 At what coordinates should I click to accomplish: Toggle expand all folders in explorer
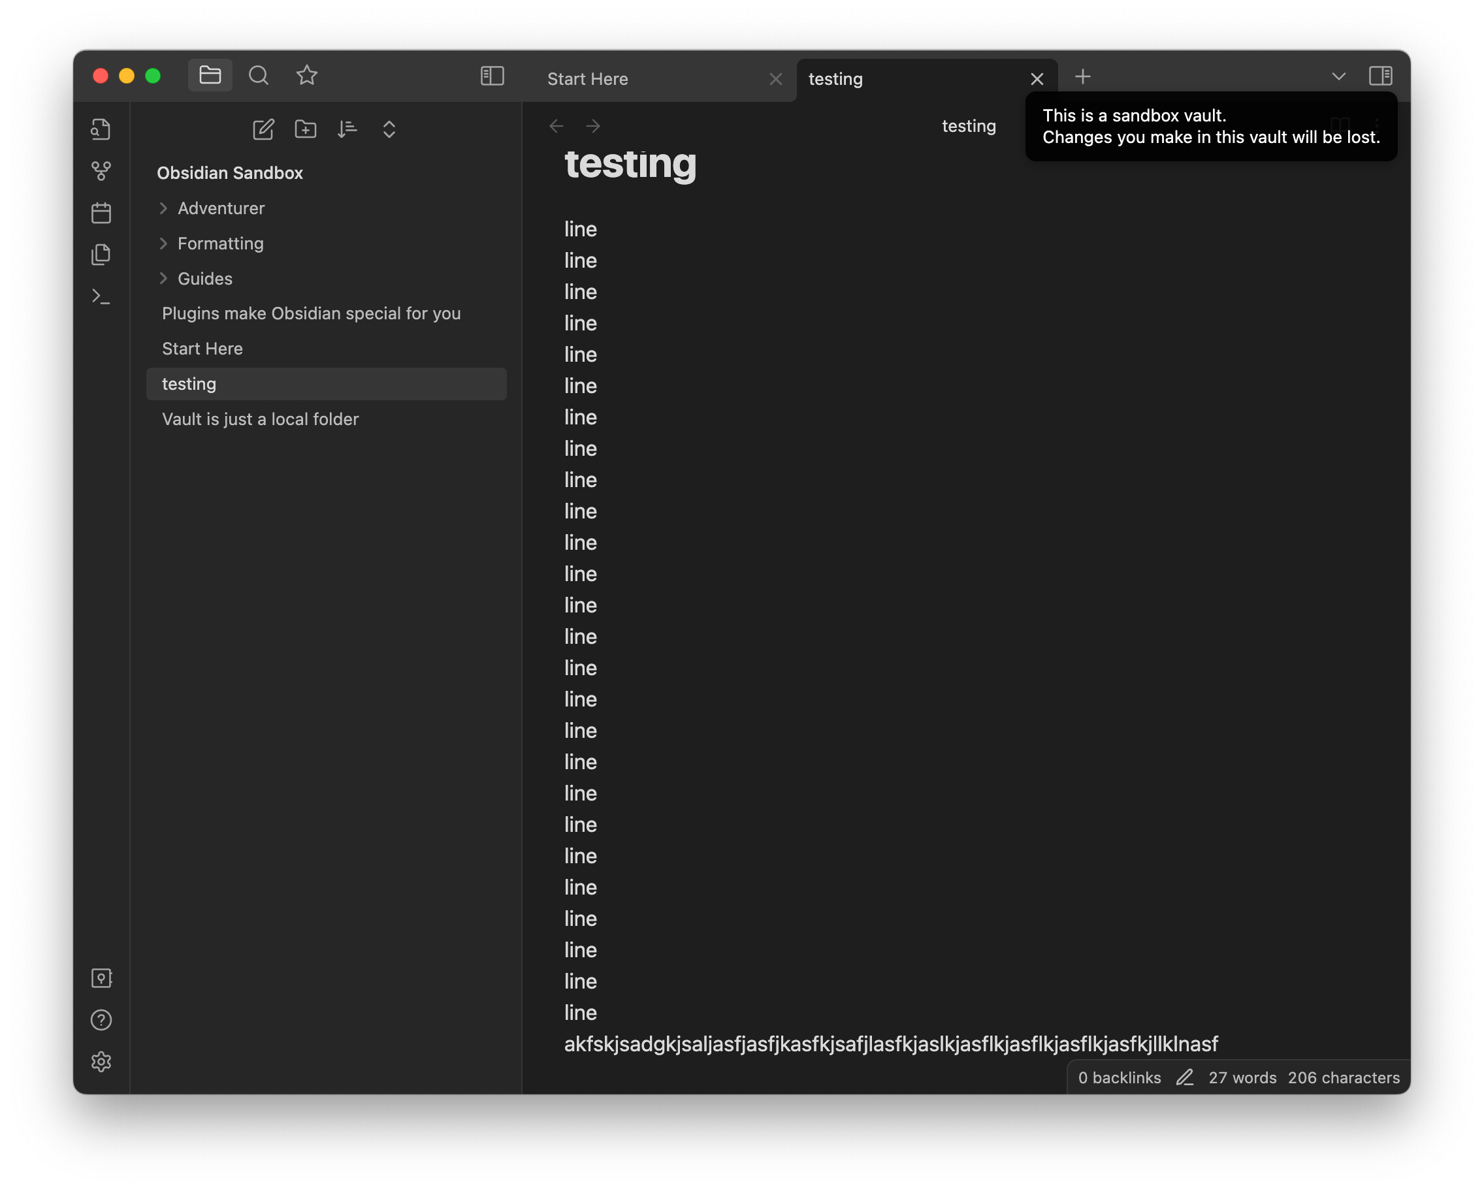tap(388, 129)
